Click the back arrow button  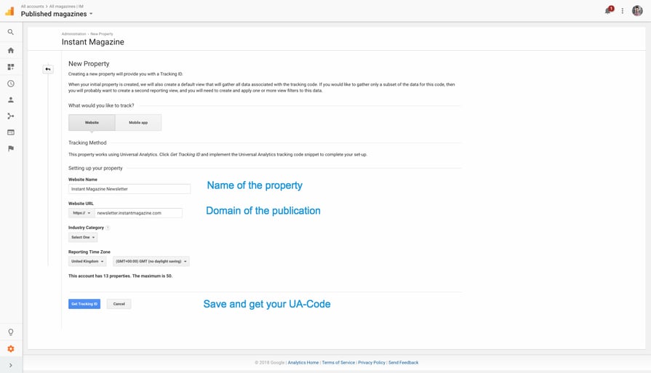point(48,70)
